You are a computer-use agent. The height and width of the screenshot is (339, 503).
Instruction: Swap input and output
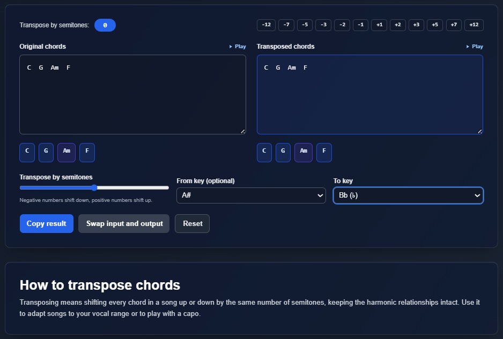click(x=124, y=223)
